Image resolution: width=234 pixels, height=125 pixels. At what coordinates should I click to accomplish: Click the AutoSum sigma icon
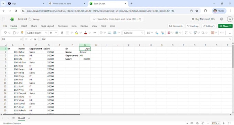point(186,33)
